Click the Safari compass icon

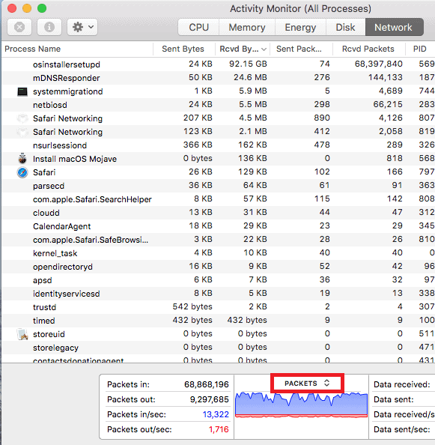[x=22, y=172]
